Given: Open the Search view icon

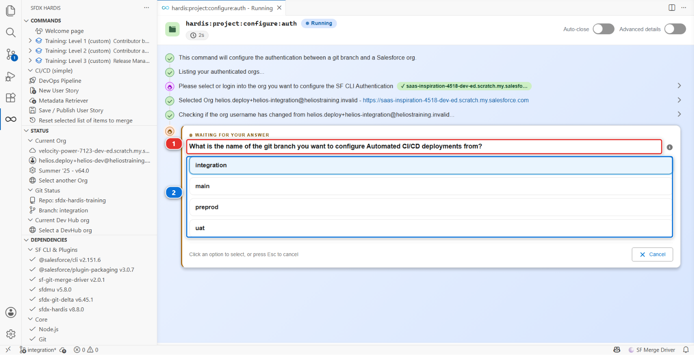Looking at the screenshot, I should pos(11,33).
